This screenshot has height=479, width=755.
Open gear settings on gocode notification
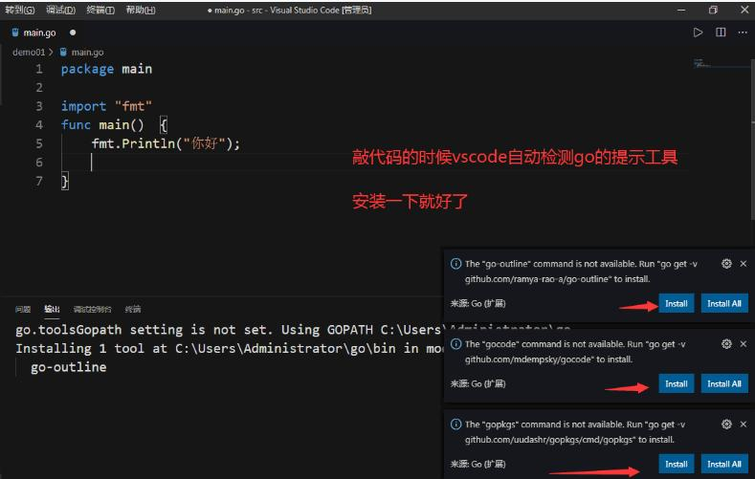726,344
